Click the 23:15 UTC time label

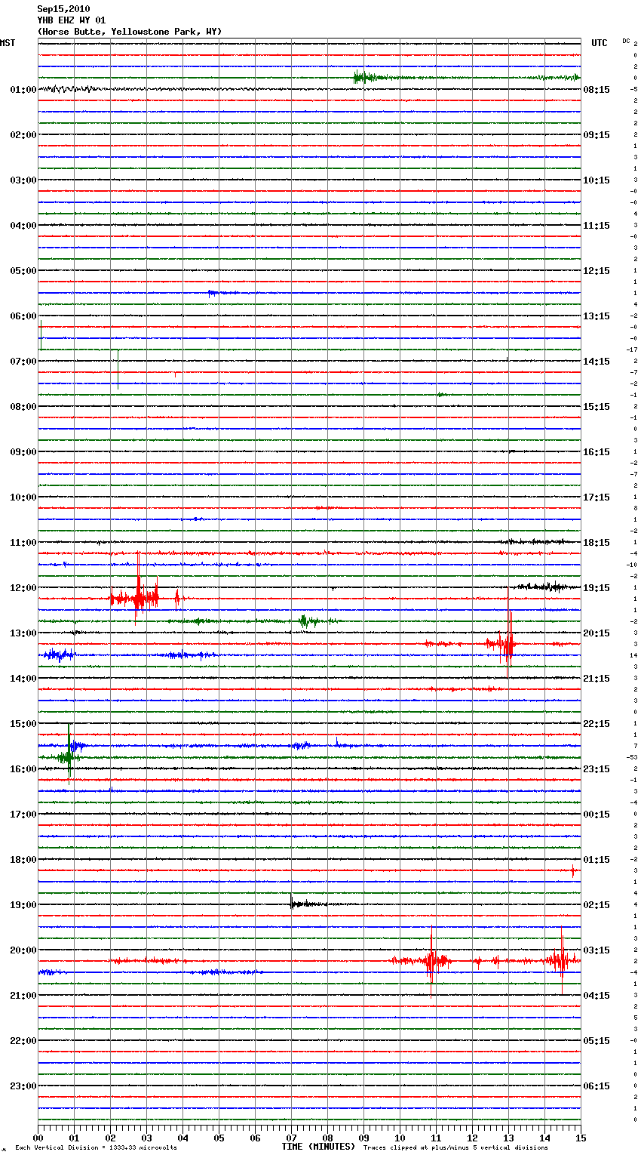[x=597, y=769]
